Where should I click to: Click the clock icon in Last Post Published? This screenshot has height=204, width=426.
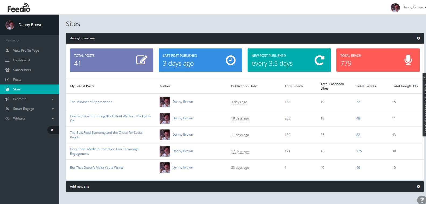[x=230, y=60]
